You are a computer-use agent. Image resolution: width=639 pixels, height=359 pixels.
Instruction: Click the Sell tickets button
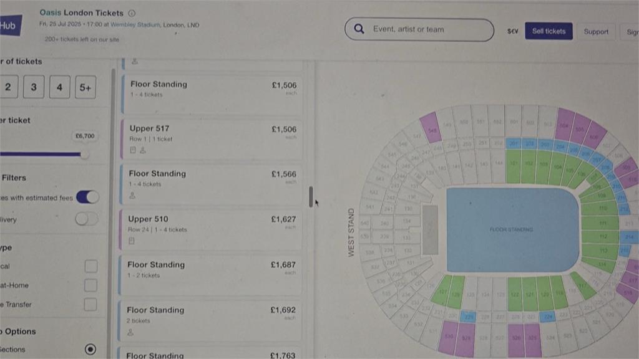point(549,31)
